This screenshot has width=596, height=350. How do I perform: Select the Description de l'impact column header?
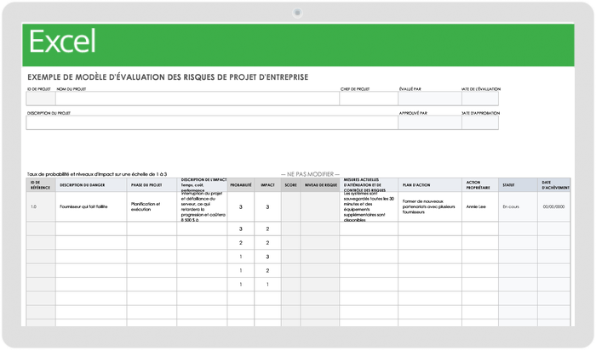click(202, 184)
